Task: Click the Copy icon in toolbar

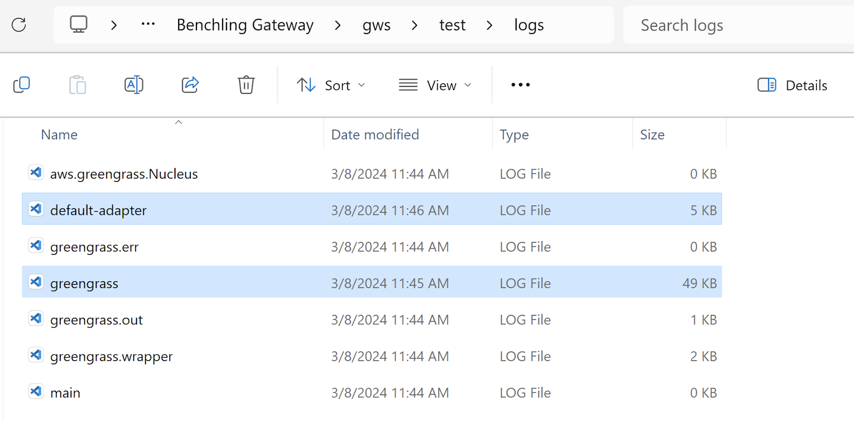Action: click(22, 85)
